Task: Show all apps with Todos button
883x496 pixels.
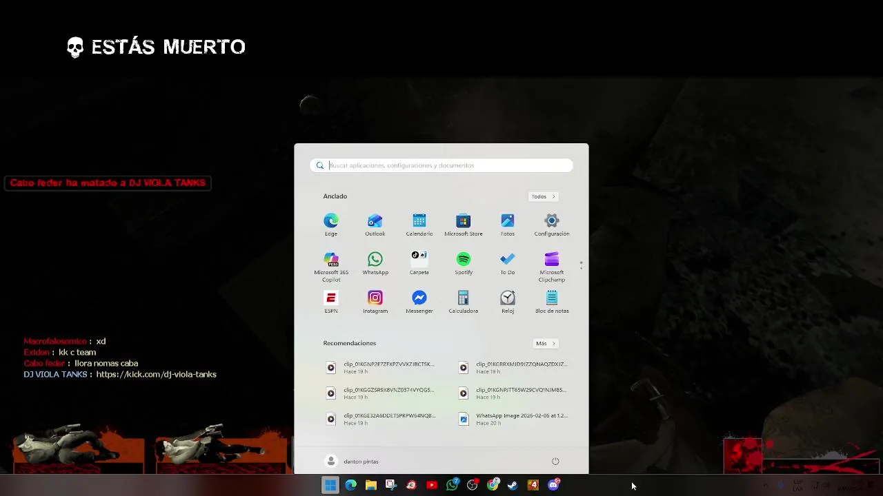Action: (x=543, y=196)
